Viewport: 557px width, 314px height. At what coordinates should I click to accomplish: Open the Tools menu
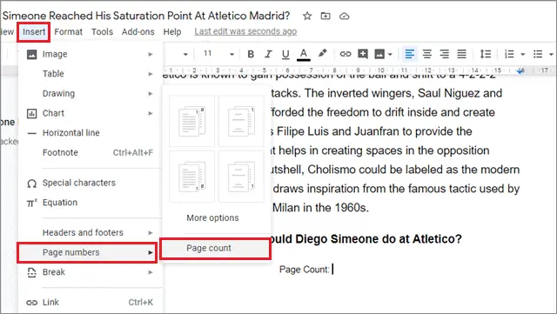(102, 32)
